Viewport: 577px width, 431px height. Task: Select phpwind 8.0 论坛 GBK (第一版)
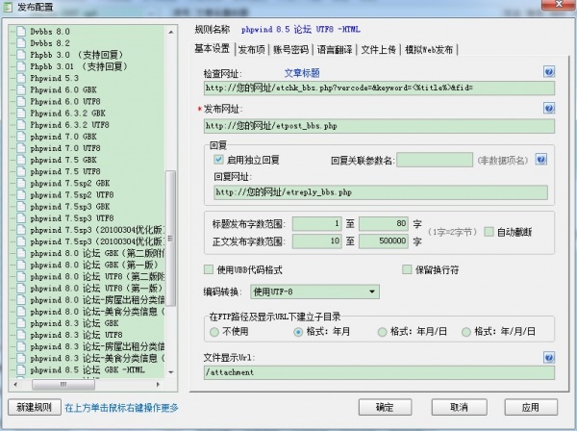(x=94, y=265)
